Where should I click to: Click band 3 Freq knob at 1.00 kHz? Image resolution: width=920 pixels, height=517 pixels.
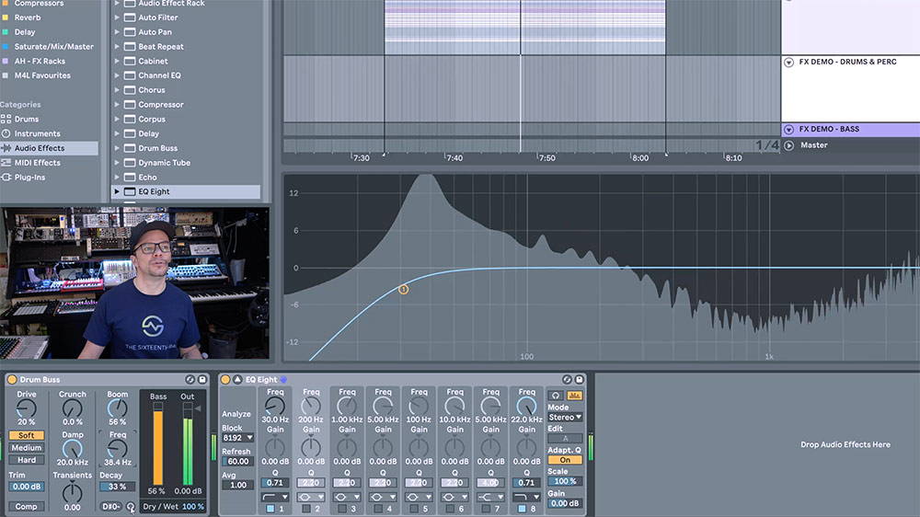pyautogui.click(x=347, y=406)
